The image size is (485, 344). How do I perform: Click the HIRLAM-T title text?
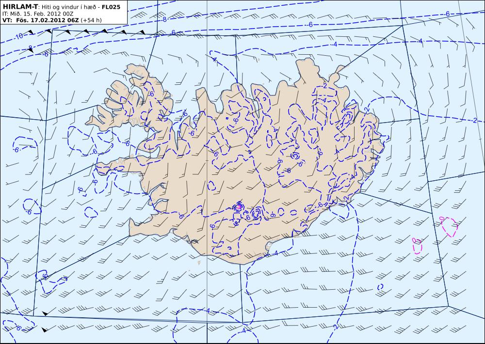tap(20, 6)
